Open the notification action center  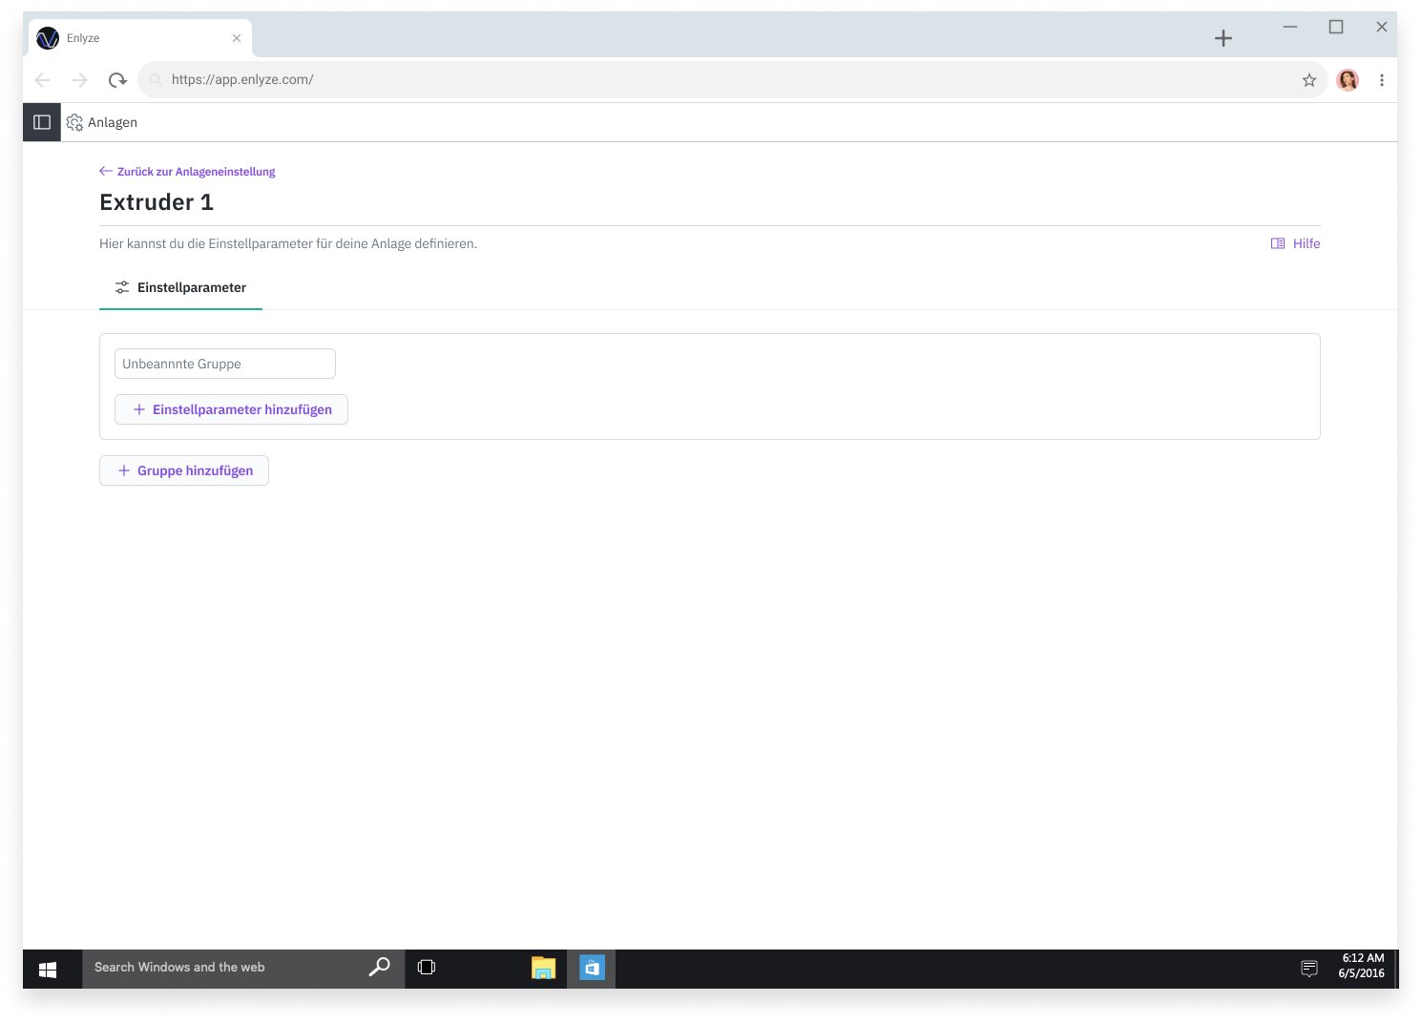[x=1309, y=969]
